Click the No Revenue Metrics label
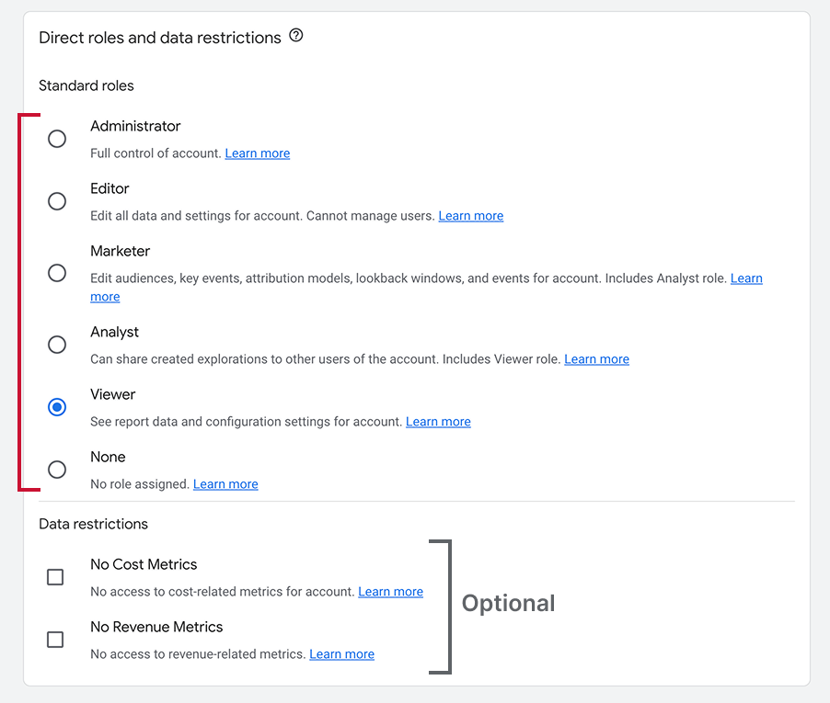Screen dimensions: 830x703 (156, 627)
